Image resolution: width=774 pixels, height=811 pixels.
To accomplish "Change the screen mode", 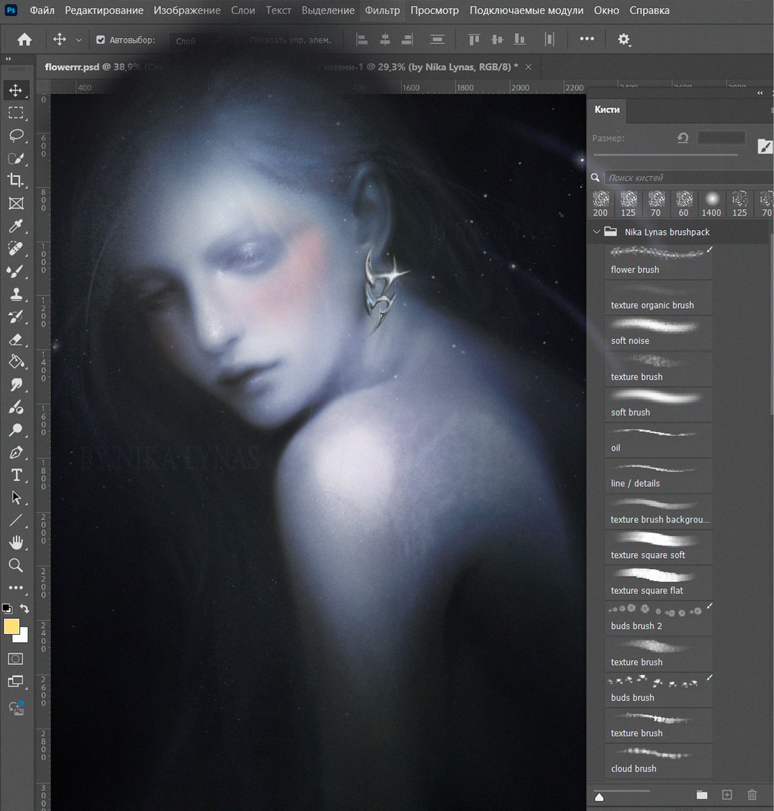I will tap(16, 682).
